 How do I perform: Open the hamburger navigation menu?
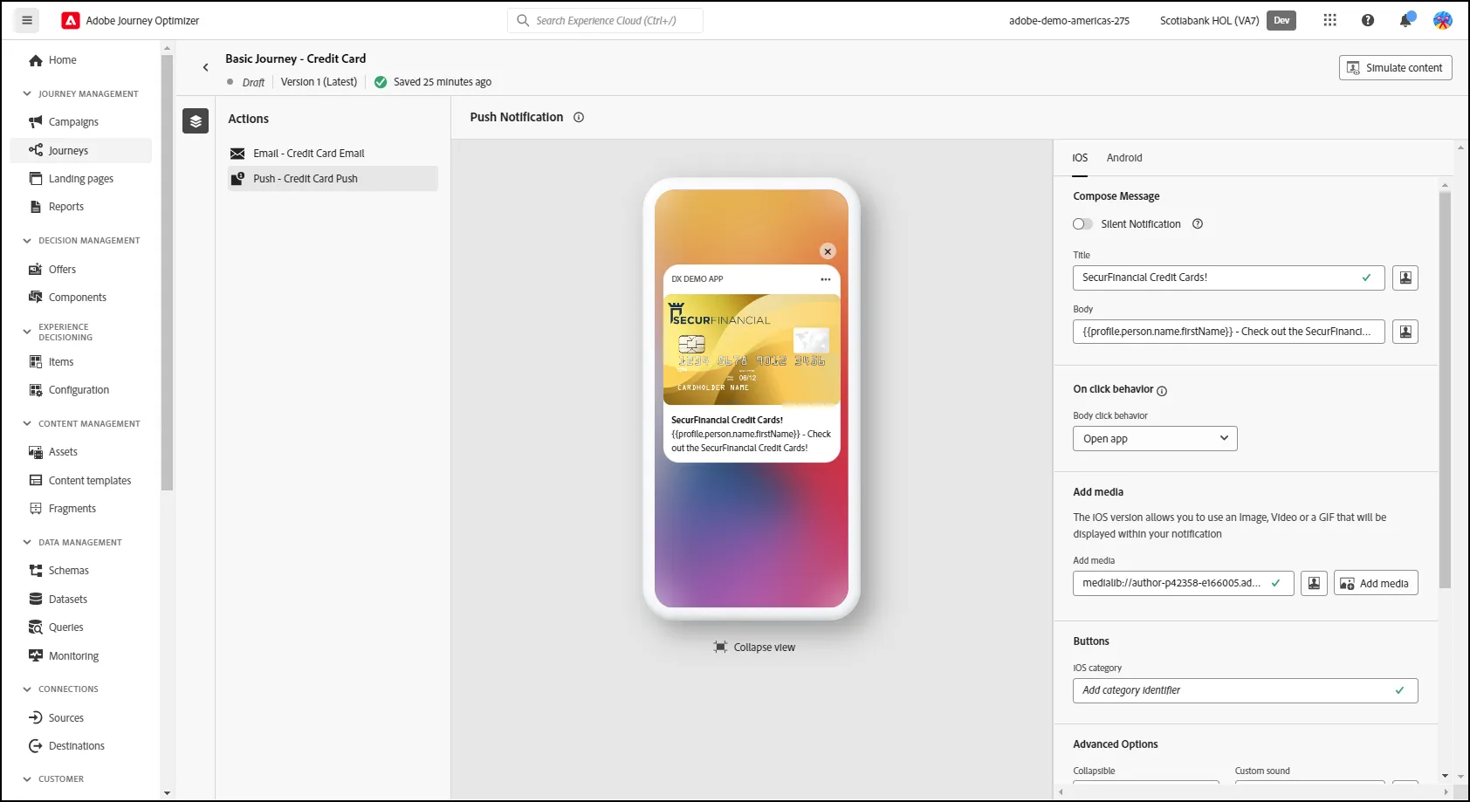point(27,20)
